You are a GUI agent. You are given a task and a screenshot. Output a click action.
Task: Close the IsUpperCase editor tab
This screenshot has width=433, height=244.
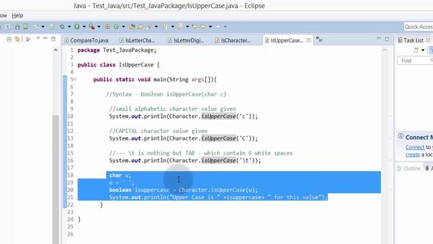pyautogui.click(x=309, y=41)
